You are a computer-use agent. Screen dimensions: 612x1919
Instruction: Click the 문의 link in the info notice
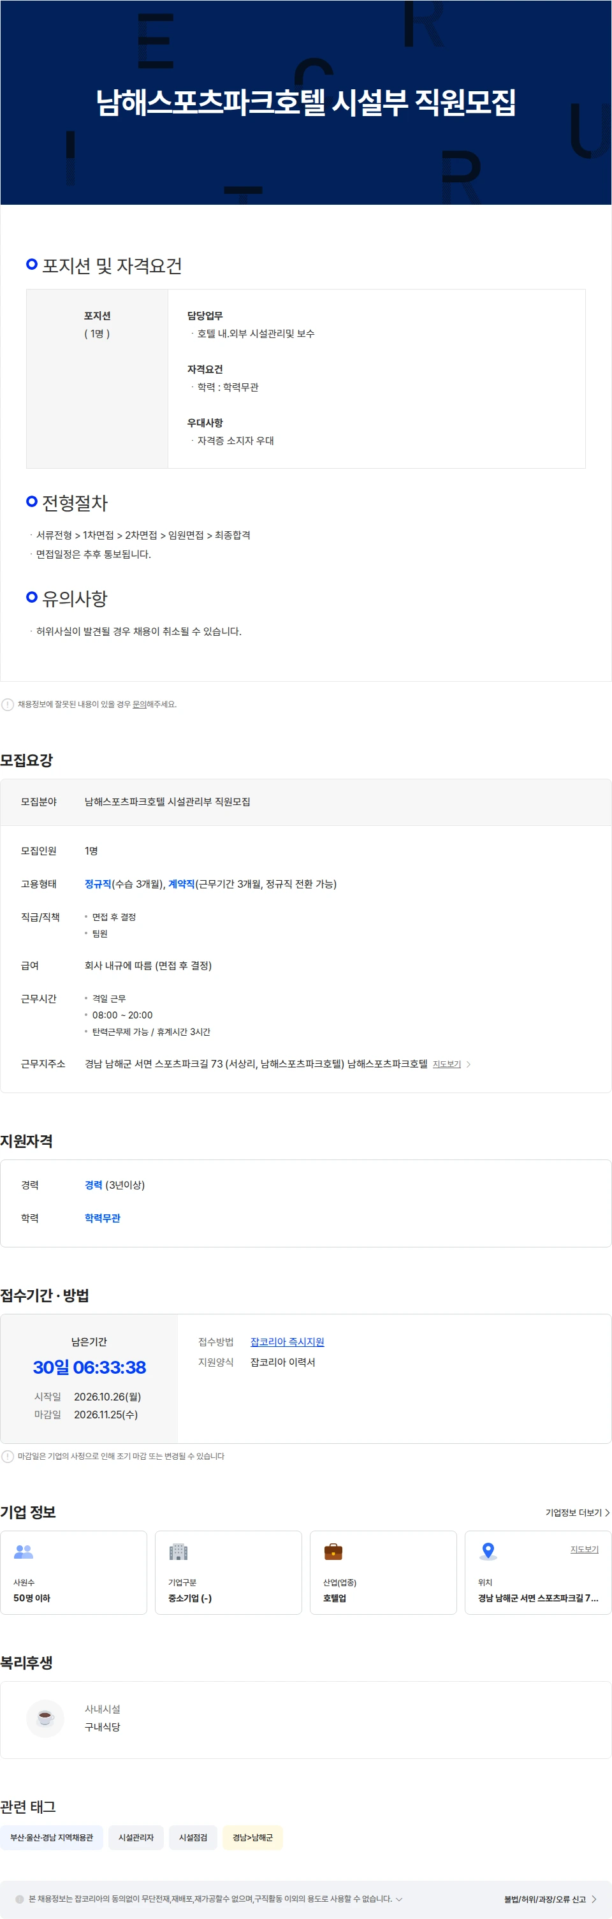139,704
